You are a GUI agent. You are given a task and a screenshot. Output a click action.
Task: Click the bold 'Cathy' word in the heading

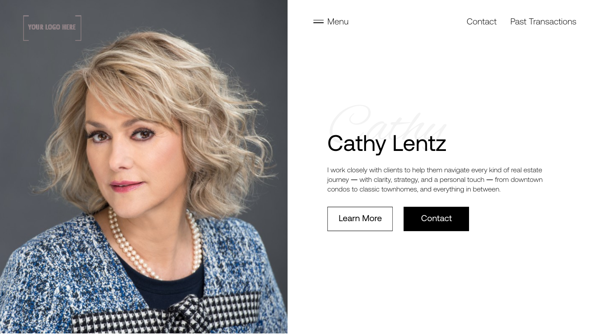point(356,144)
